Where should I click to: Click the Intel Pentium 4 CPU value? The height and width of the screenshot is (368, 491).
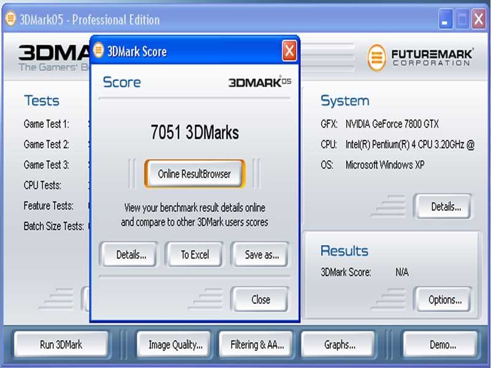pos(410,144)
